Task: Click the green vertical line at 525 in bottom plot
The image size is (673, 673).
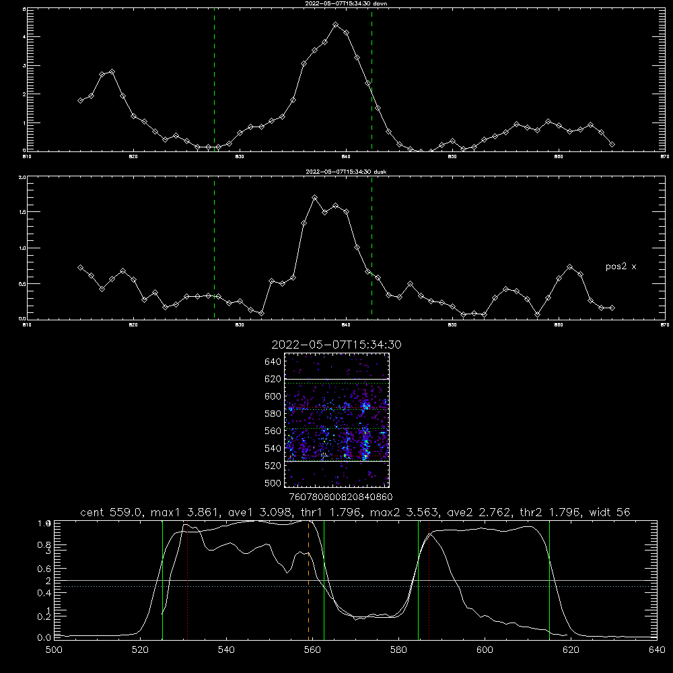Action: point(162,580)
